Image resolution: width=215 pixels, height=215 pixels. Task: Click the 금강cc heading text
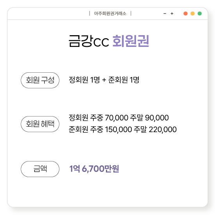[89, 41]
